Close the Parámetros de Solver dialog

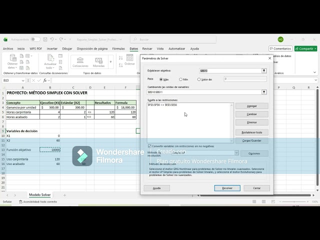pos(269,58)
